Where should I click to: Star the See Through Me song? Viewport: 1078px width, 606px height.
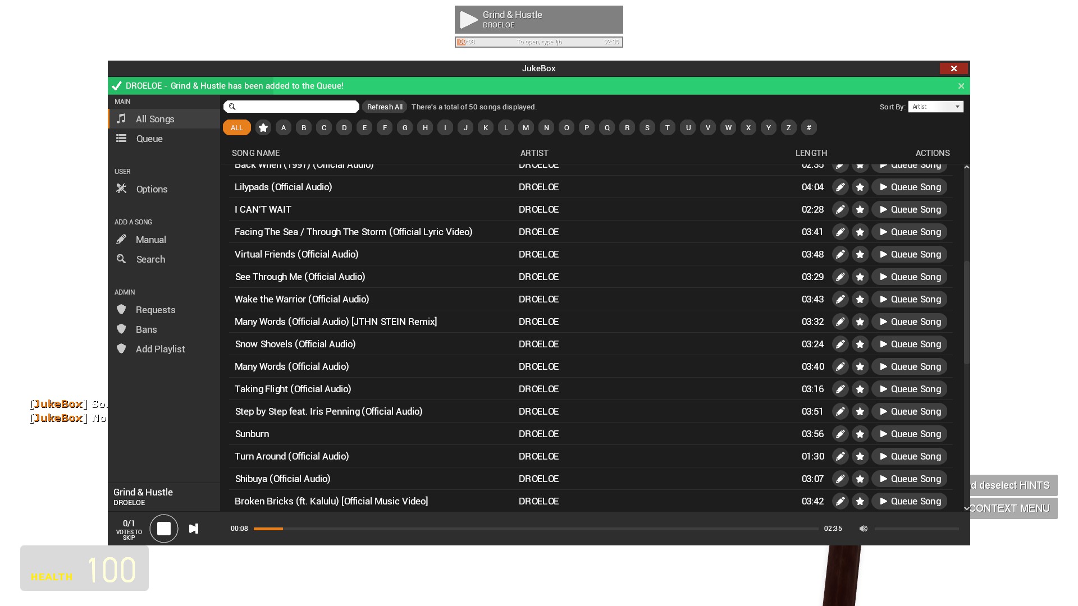(x=860, y=277)
